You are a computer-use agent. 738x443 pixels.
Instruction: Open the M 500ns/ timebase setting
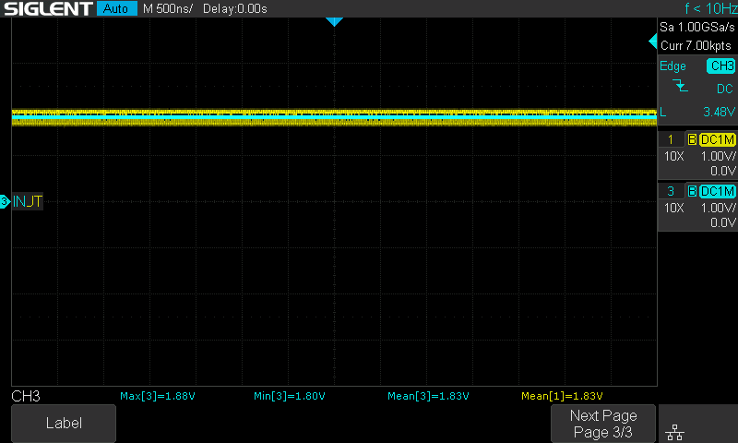(168, 9)
